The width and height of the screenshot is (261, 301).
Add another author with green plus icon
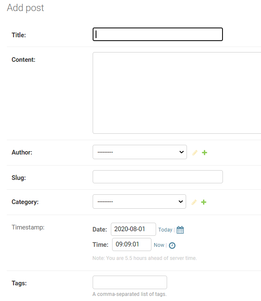204,152
